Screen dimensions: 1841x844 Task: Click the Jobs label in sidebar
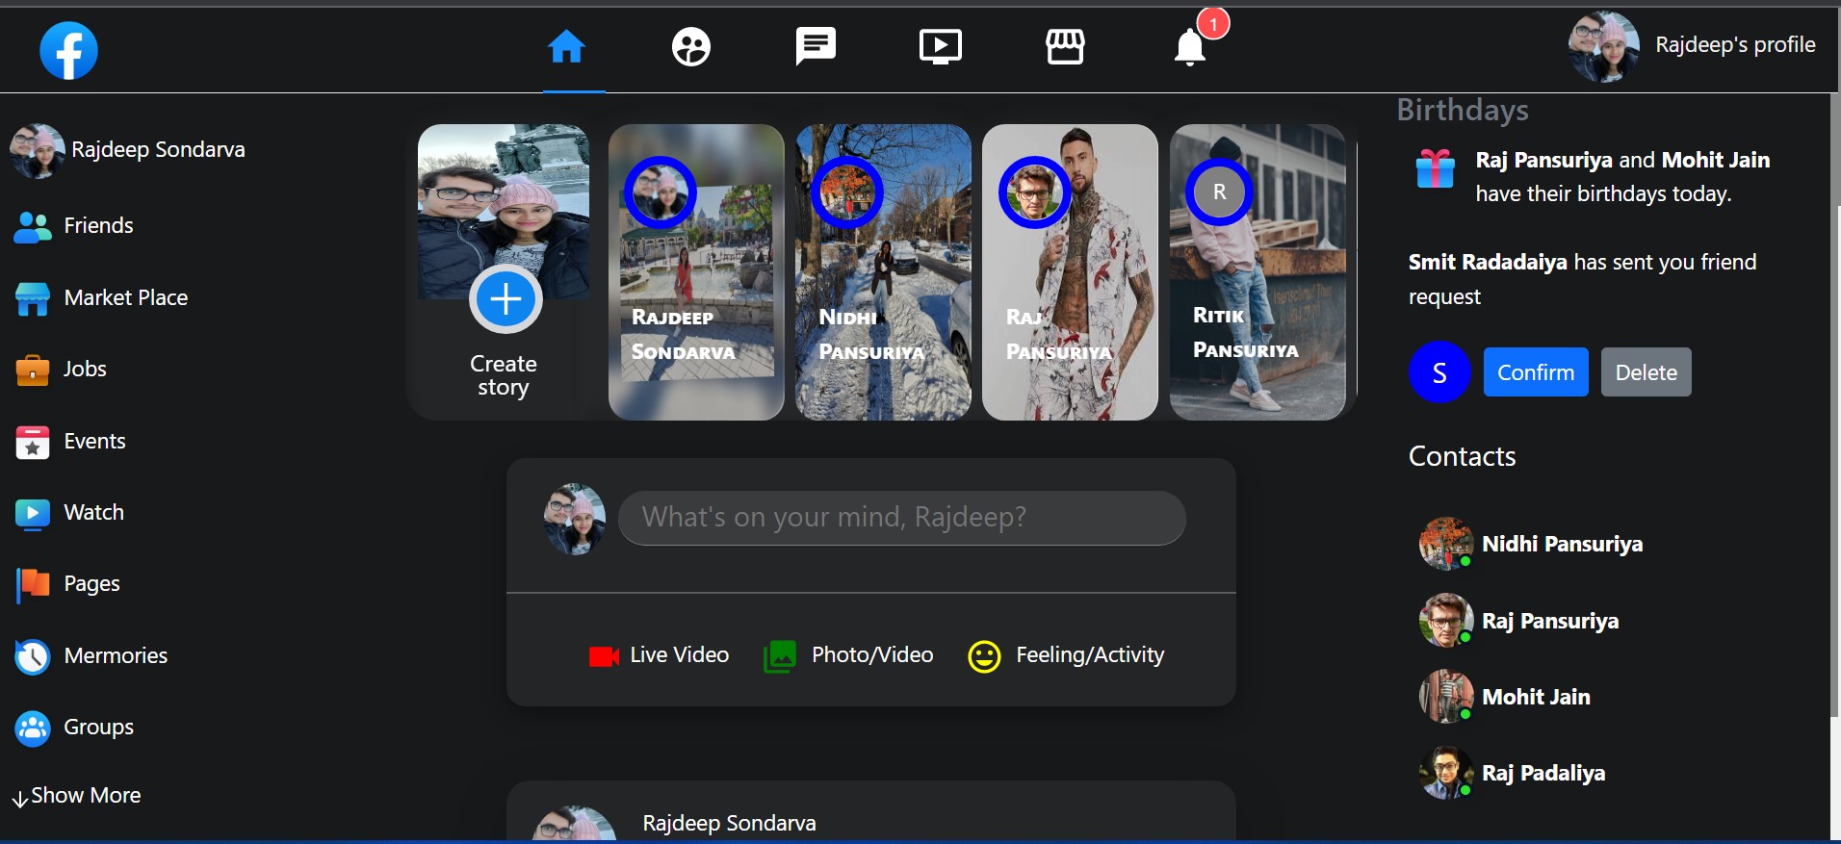(x=85, y=370)
